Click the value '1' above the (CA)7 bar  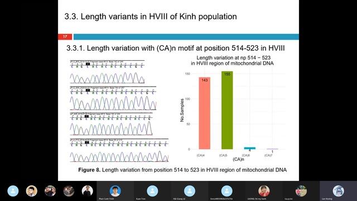click(x=272, y=151)
